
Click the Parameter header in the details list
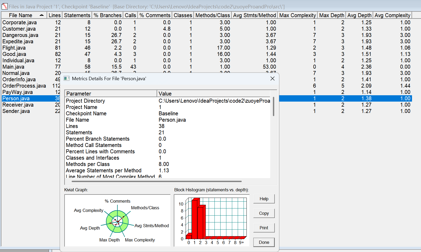111,94
